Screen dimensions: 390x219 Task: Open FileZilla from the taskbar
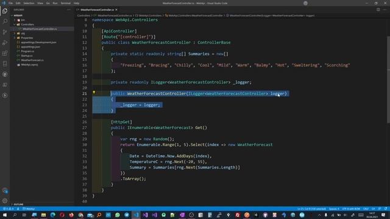[x=238, y=215]
